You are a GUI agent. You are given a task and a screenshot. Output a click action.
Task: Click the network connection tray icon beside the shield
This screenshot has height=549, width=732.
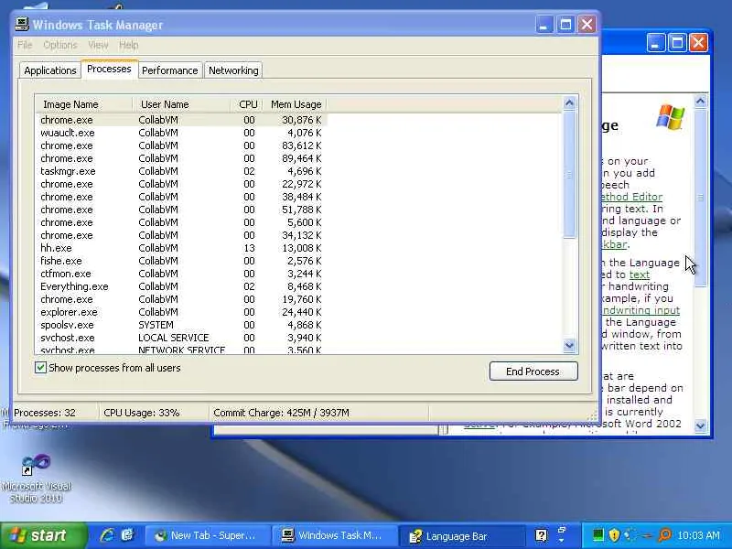[630, 535]
